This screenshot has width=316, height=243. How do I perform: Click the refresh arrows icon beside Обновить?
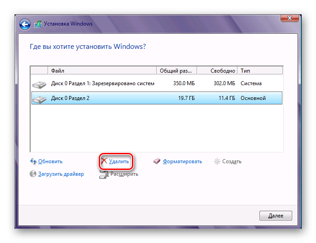pos(33,161)
